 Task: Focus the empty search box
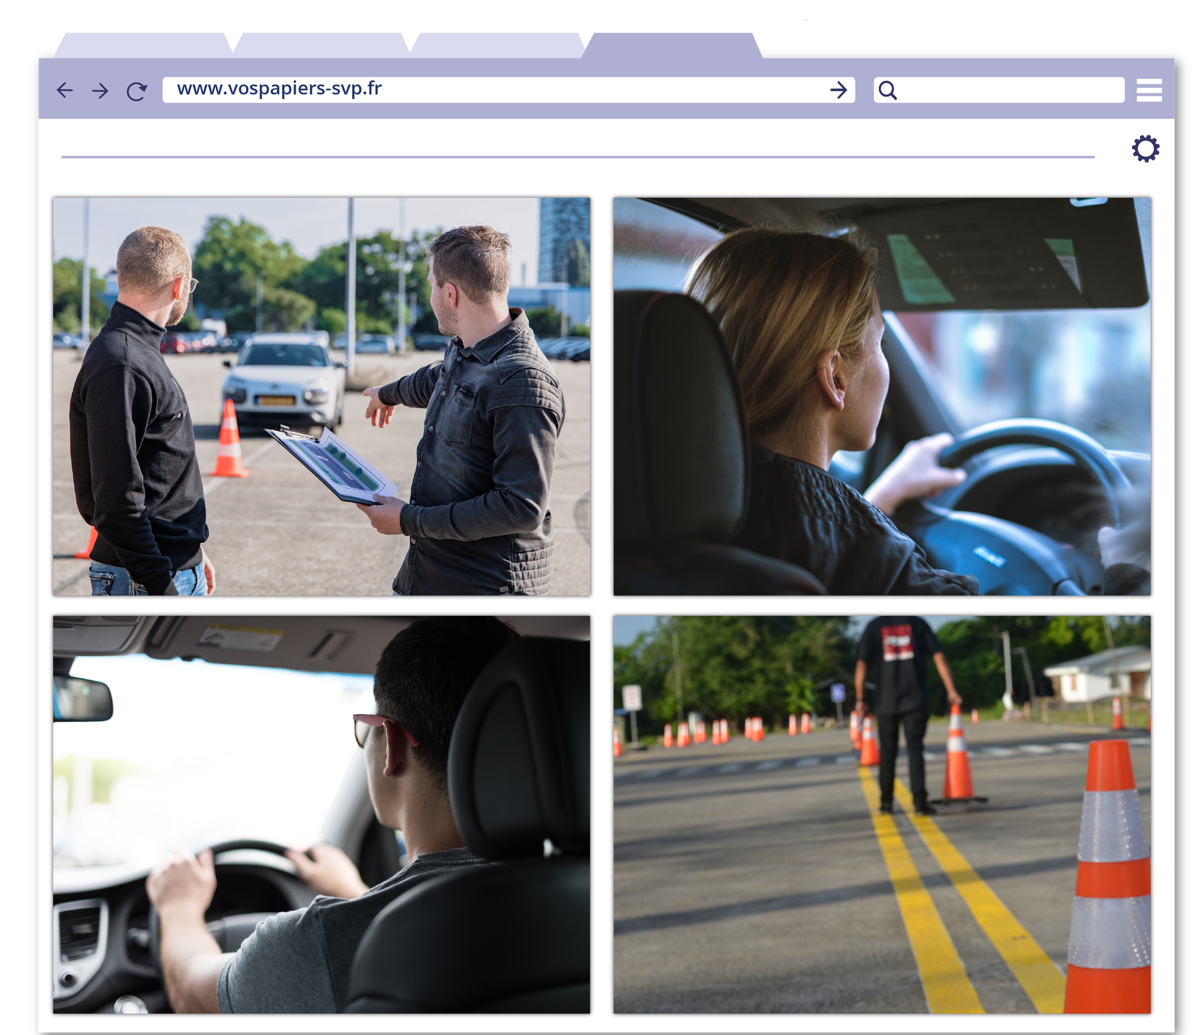click(1010, 90)
